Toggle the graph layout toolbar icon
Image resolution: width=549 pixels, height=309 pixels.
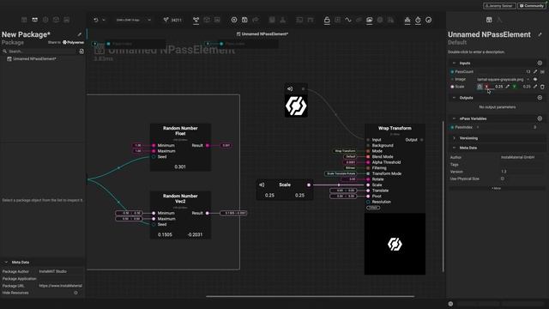[x=196, y=21]
